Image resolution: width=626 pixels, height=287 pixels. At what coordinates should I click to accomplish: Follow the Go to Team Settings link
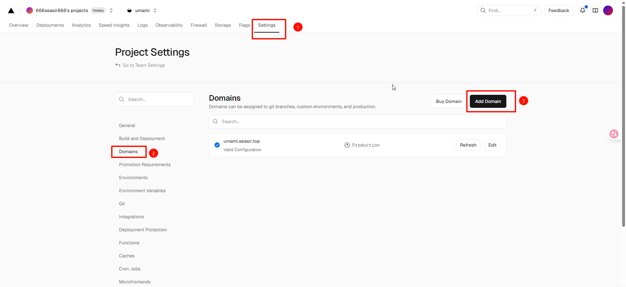pyautogui.click(x=143, y=65)
